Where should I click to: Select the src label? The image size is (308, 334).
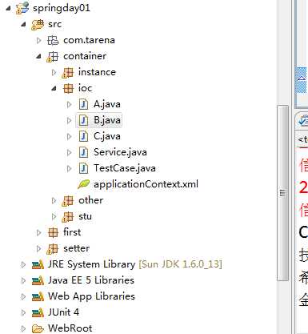54,24
